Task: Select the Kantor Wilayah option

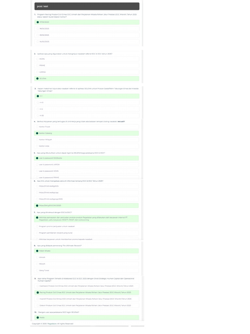Action: tap(86, 140)
